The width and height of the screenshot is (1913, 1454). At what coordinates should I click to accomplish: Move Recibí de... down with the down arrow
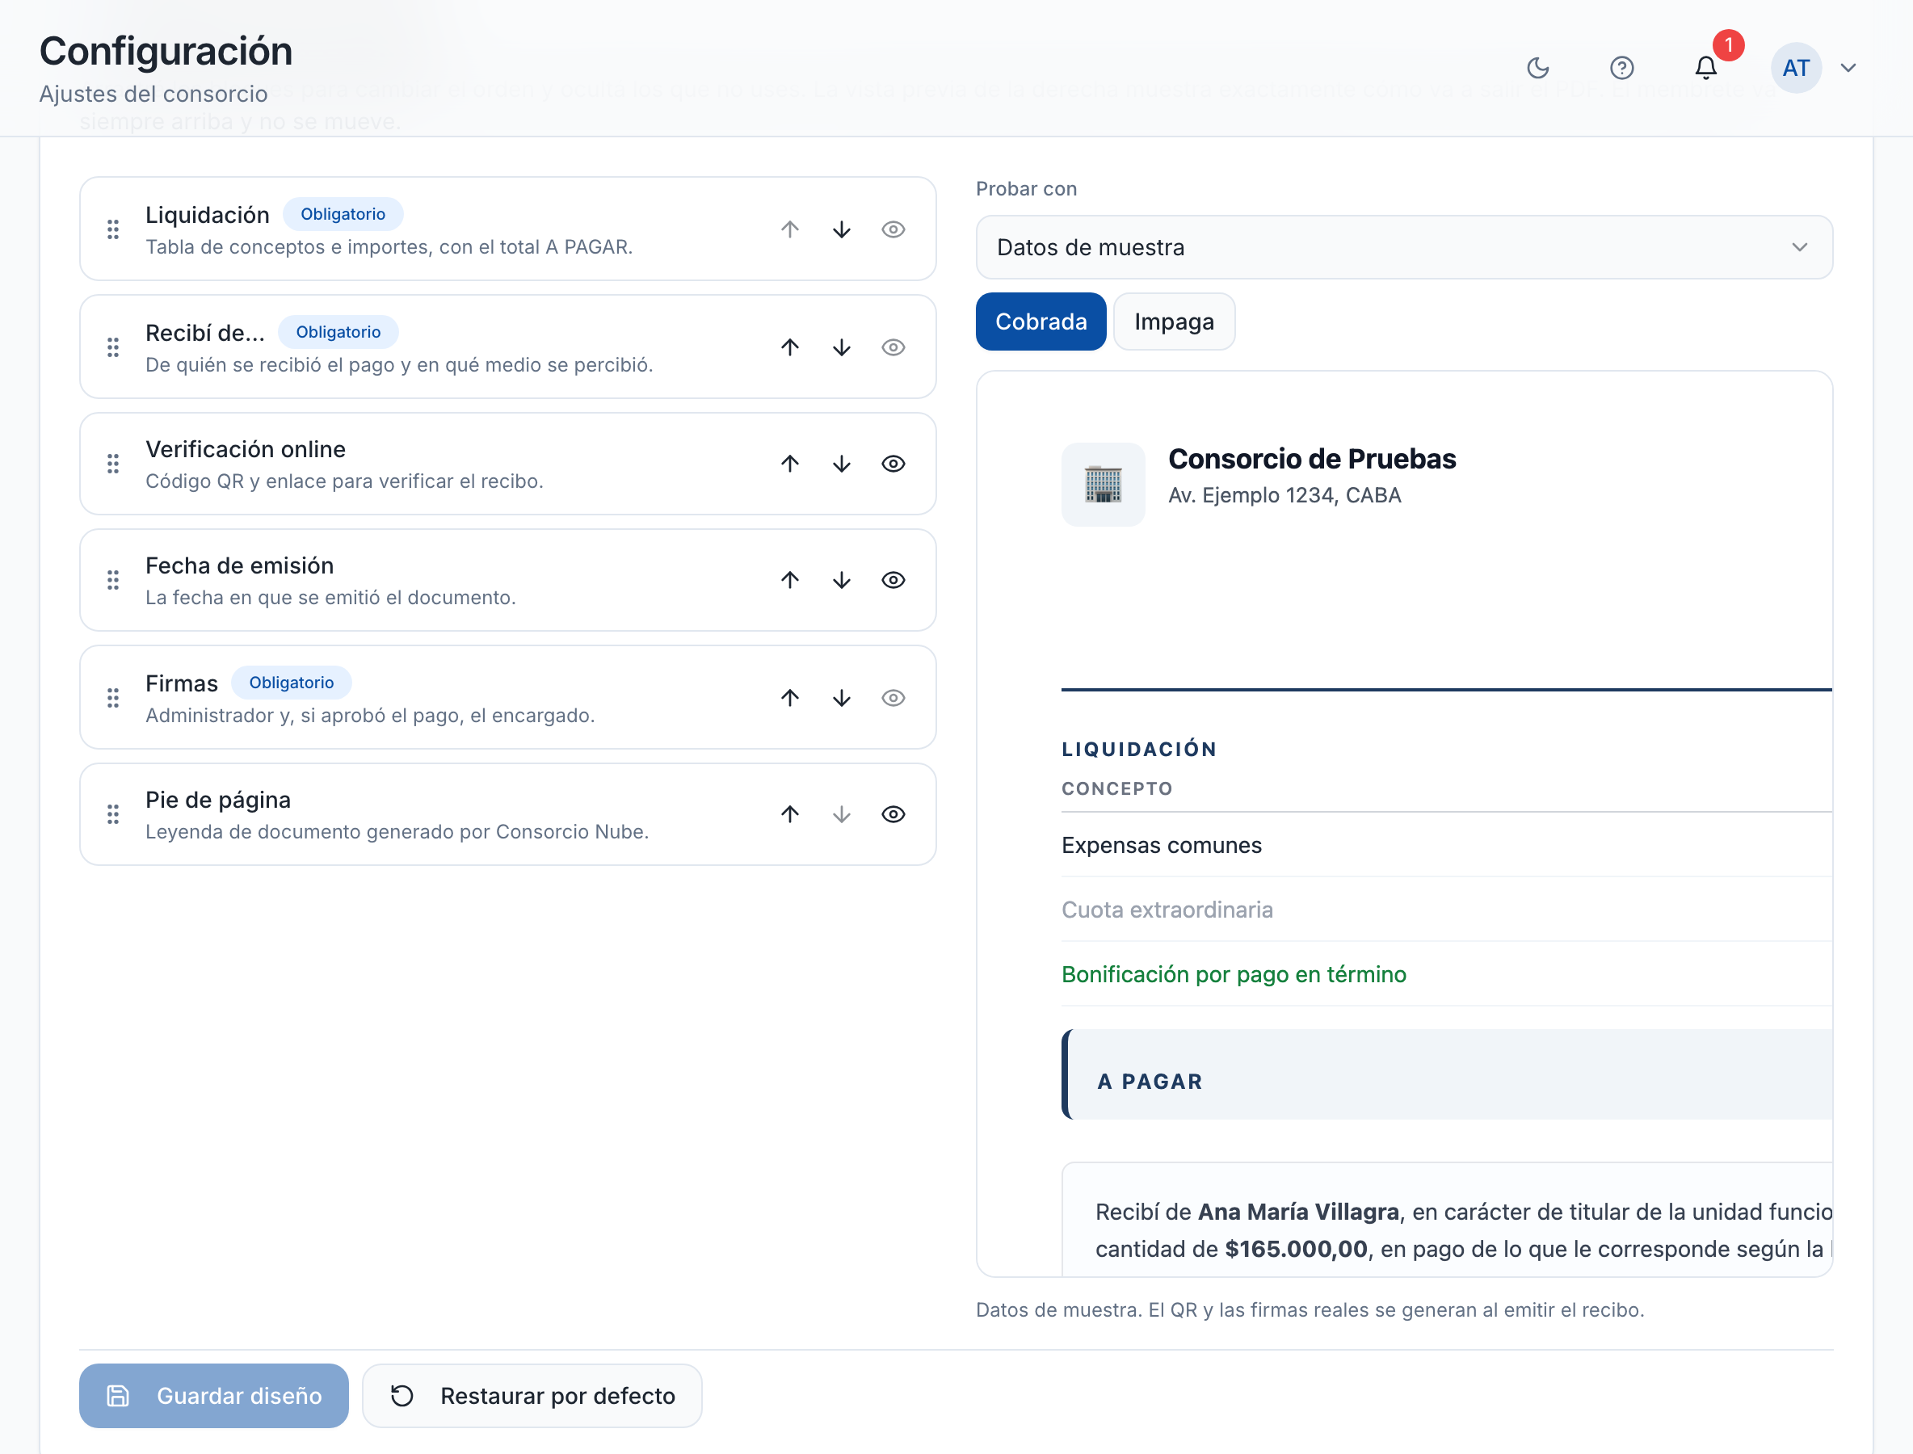(841, 347)
